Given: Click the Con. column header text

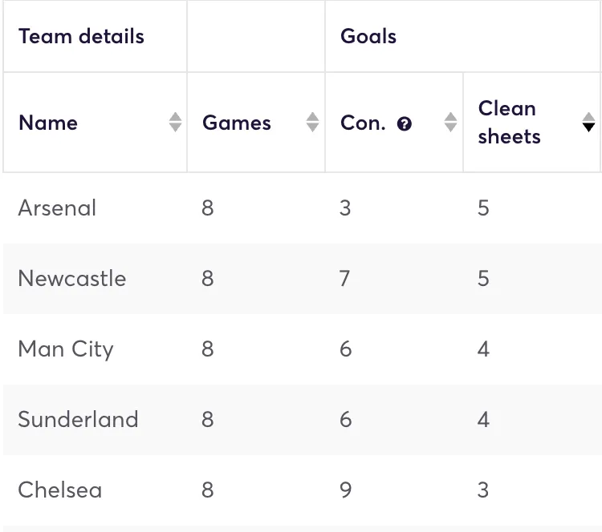Looking at the screenshot, I should coord(363,123).
